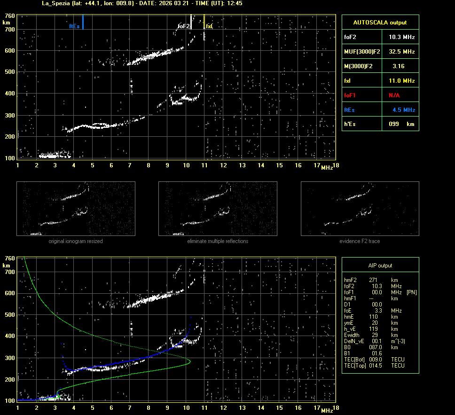Click the yellow fxI marker line
455x415 pixels.
pos(204,22)
